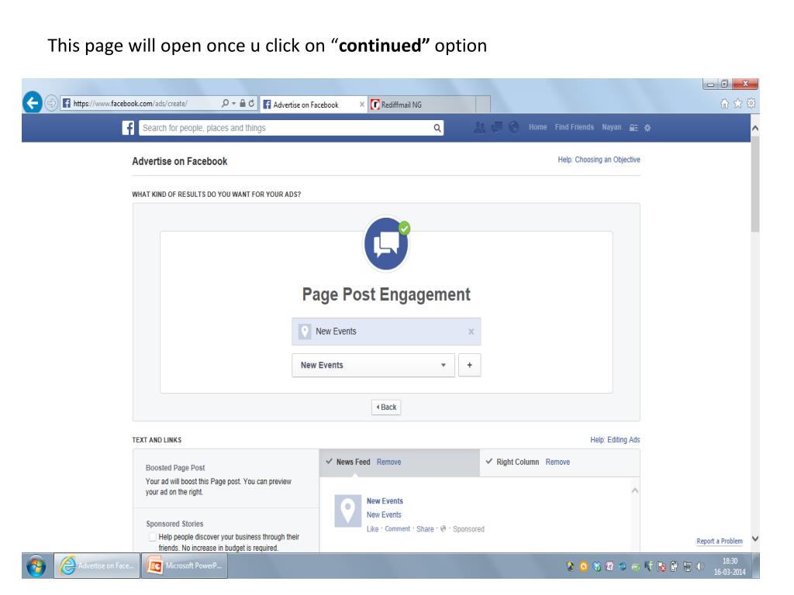Toggle the News Feed placement checkmark
This screenshot has width=794, height=595.
tap(329, 462)
